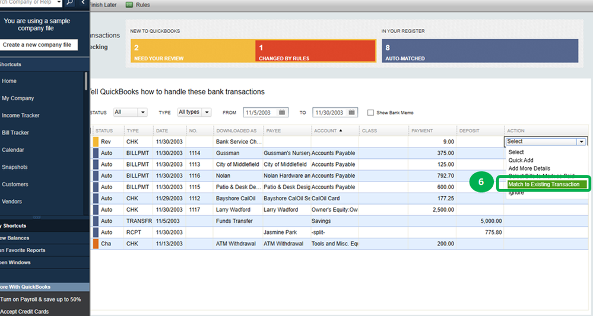Viewport: 593px width, 316px height.
Task: Sort by the DOWNLOADED AS column header
Action: coord(236,130)
